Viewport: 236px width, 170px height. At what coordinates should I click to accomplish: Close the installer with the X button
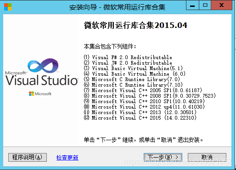coord(221,5)
